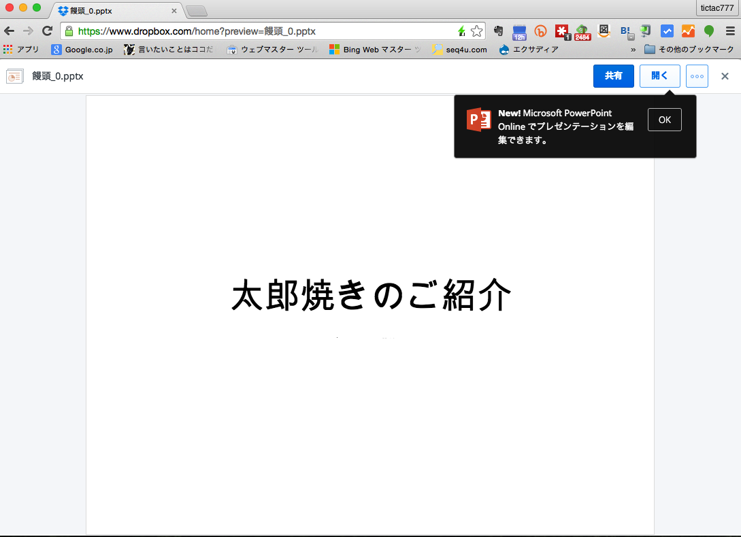The width and height of the screenshot is (741, 537).
Task: Click the LastPass extension icon
Action: coord(561,31)
